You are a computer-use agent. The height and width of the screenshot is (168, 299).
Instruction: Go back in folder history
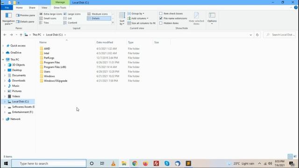(5, 35)
